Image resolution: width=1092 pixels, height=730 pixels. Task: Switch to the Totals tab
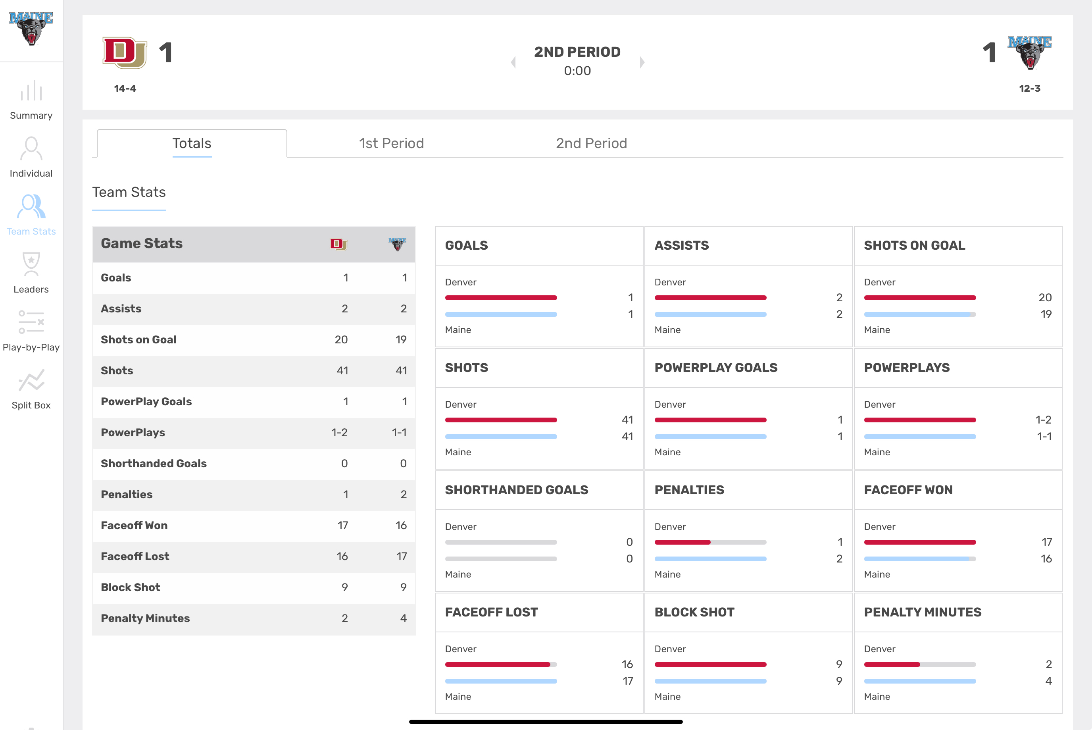click(x=192, y=143)
